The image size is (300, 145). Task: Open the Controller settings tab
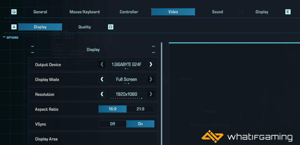point(129,12)
